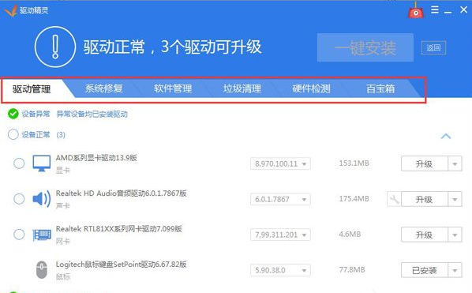Expand arrow beside Realtek audio 升级 button

pos(455,199)
